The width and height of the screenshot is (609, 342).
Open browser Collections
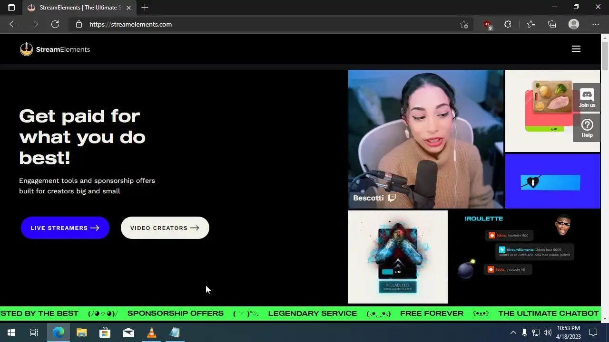click(552, 24)
